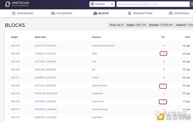
Task: Click the 30s ago time cell
Action: click(x=186, y=62)
